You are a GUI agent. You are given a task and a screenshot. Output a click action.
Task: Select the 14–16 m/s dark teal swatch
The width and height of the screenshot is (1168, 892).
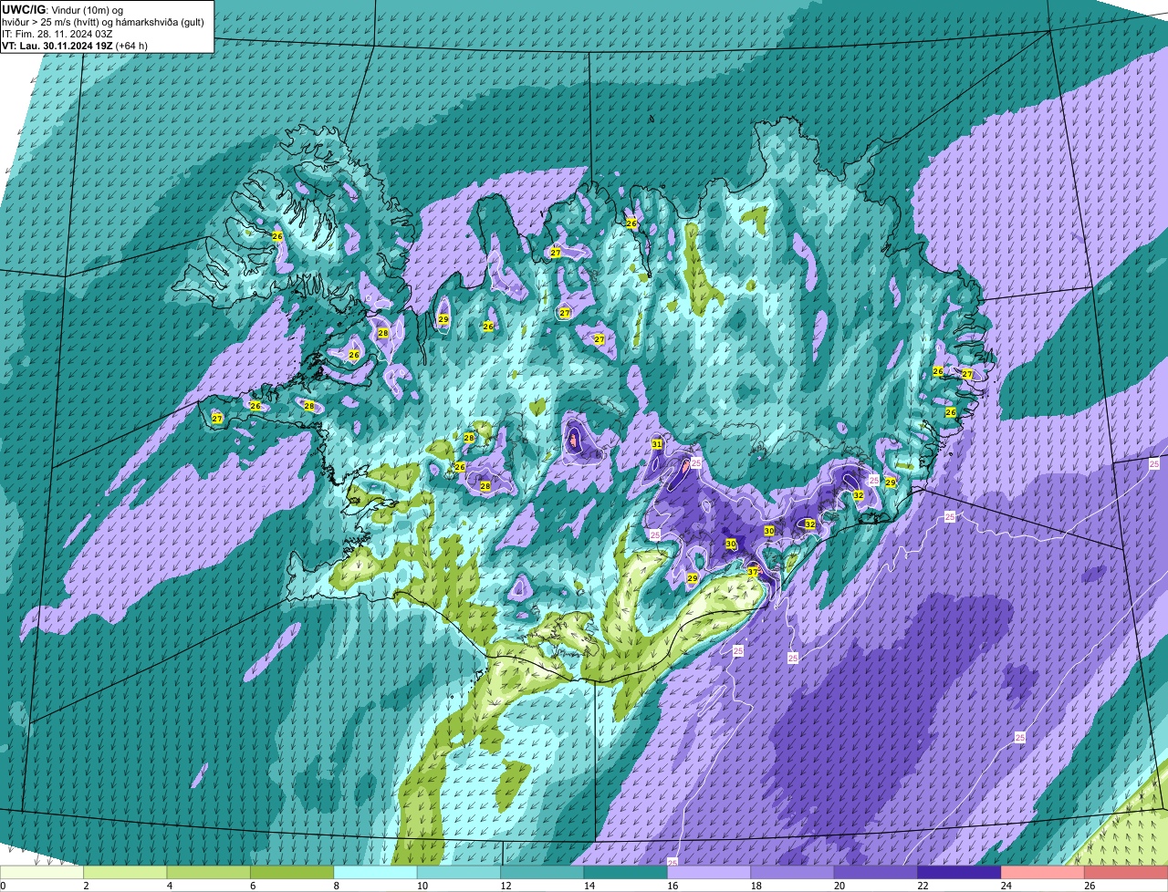[626, 872]
